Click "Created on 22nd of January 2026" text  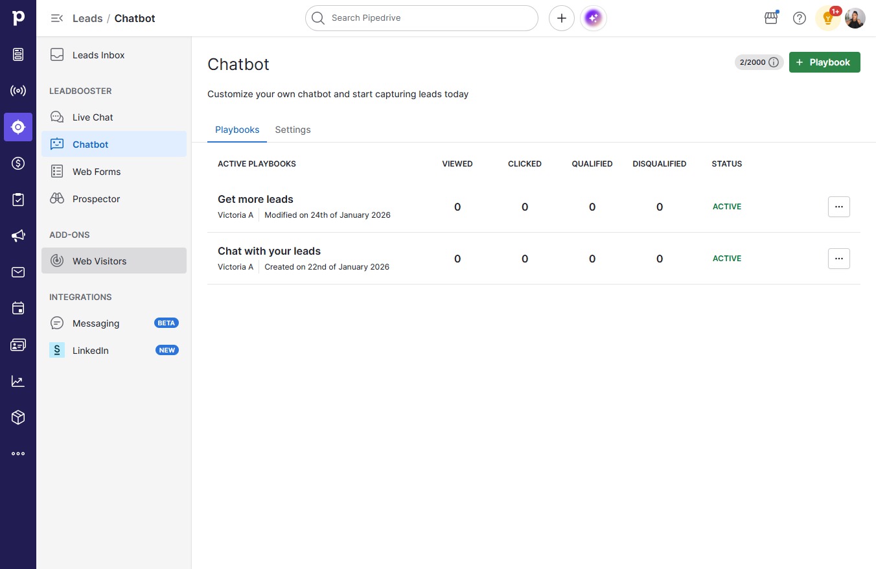[x=327, y=267]
